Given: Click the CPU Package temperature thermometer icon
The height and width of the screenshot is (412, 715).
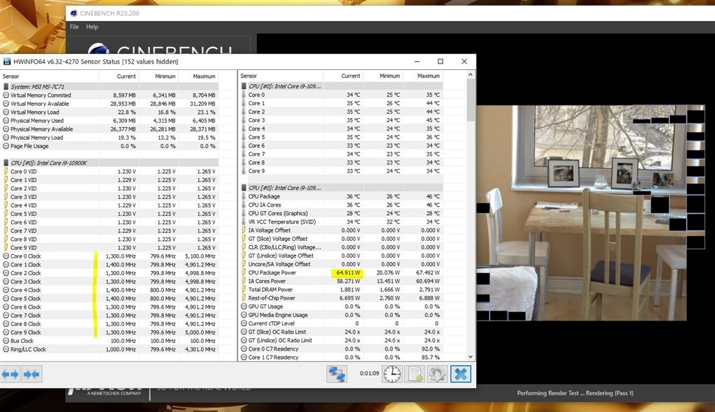Looking at the screenshot, I should (244, 196).
